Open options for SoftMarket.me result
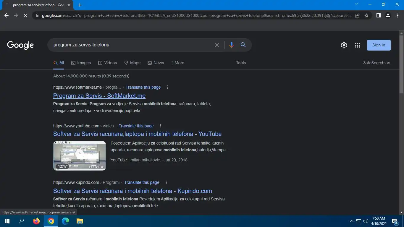 167,87
